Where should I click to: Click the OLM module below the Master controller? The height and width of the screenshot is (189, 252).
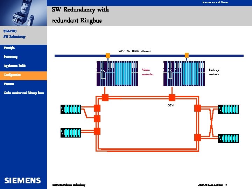(x=105, y=98)
